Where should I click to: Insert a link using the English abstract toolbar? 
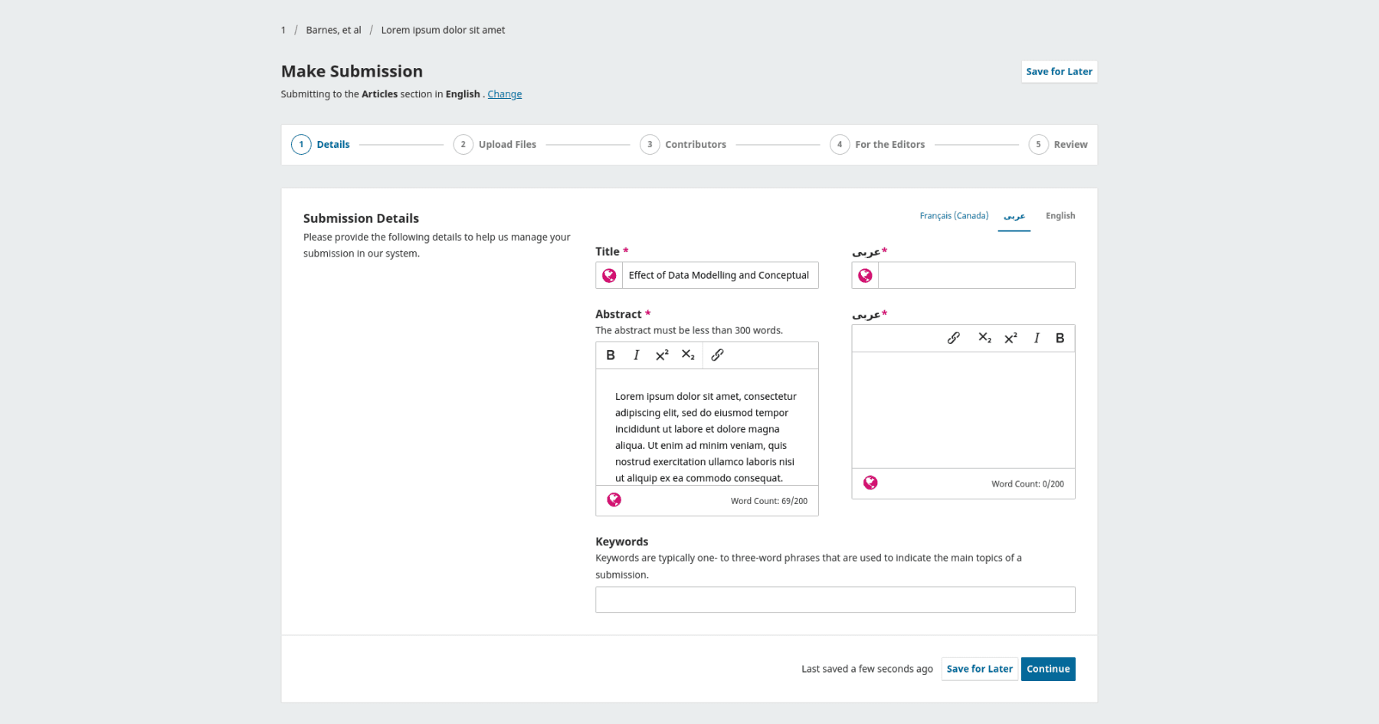(717, 355)
